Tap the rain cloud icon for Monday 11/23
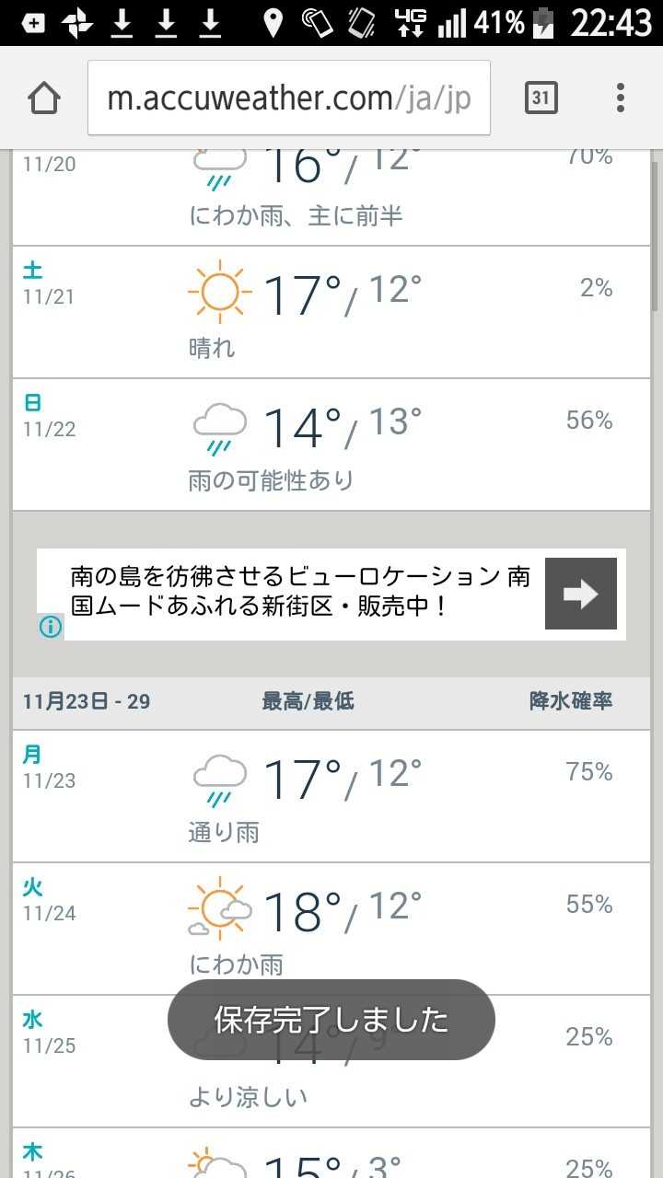The height and width of the screenshot is (1178, 663). point(219,779)
